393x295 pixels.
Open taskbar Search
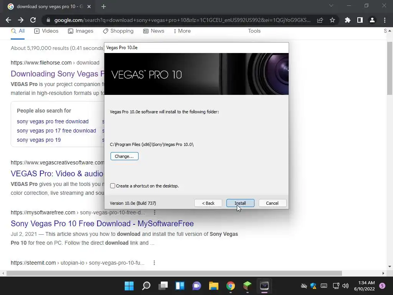tap(146, 286)
